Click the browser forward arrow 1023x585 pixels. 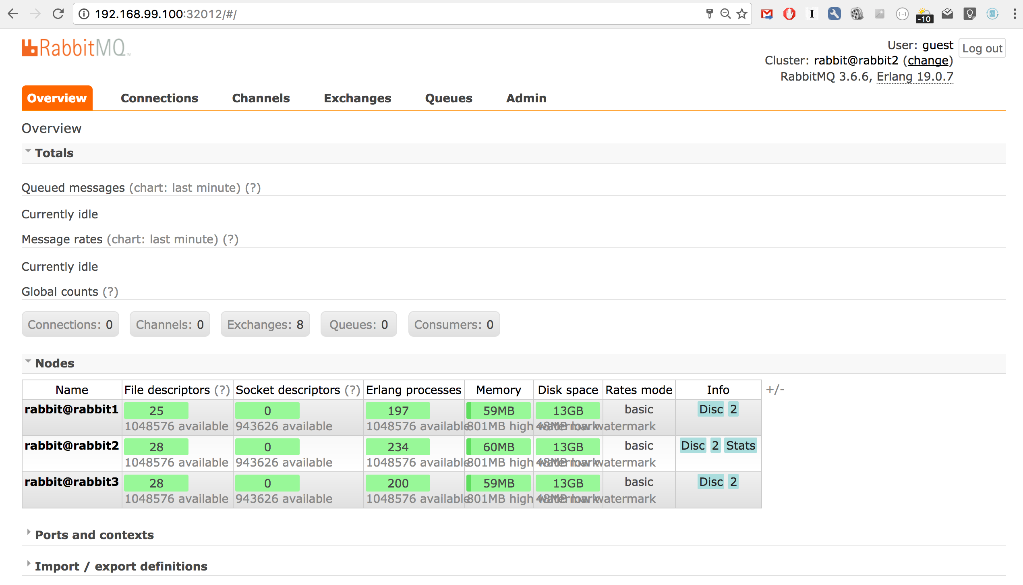coord(36,14)
